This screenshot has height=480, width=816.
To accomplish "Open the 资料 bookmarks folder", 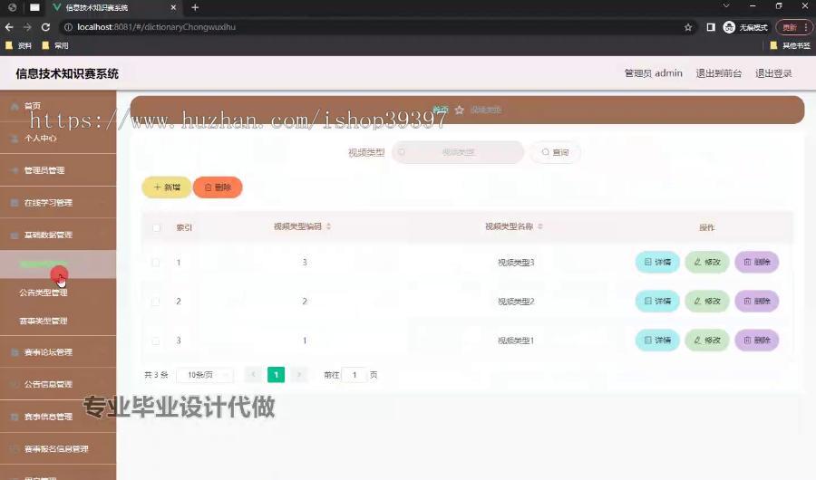I will coord(19,46).
